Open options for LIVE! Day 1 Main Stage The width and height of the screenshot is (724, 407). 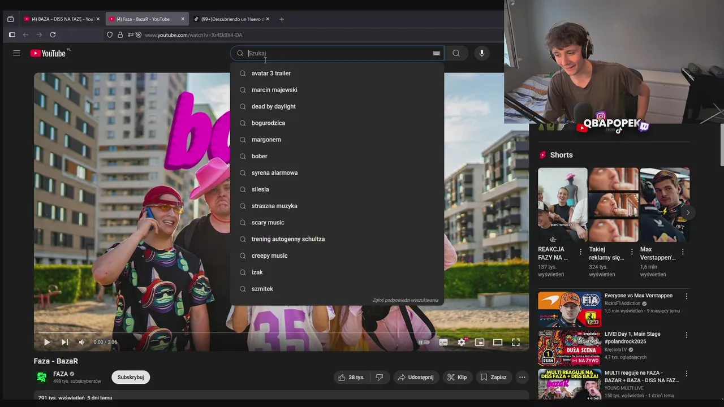(x=687, y=335)
